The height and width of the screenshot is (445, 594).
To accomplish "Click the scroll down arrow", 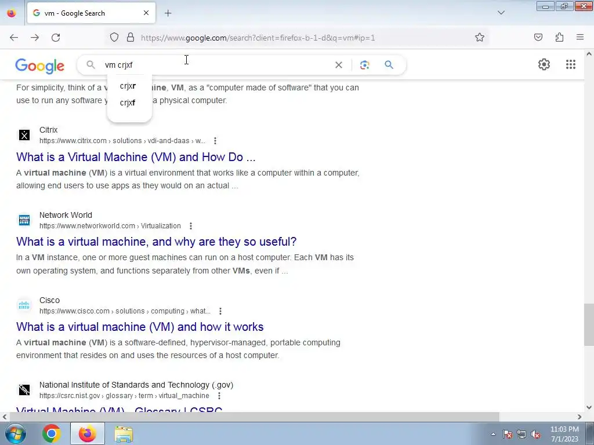I will (x=589, y=407).
